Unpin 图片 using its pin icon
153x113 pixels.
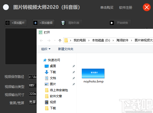pyautogui.click(x=74, y=84)
